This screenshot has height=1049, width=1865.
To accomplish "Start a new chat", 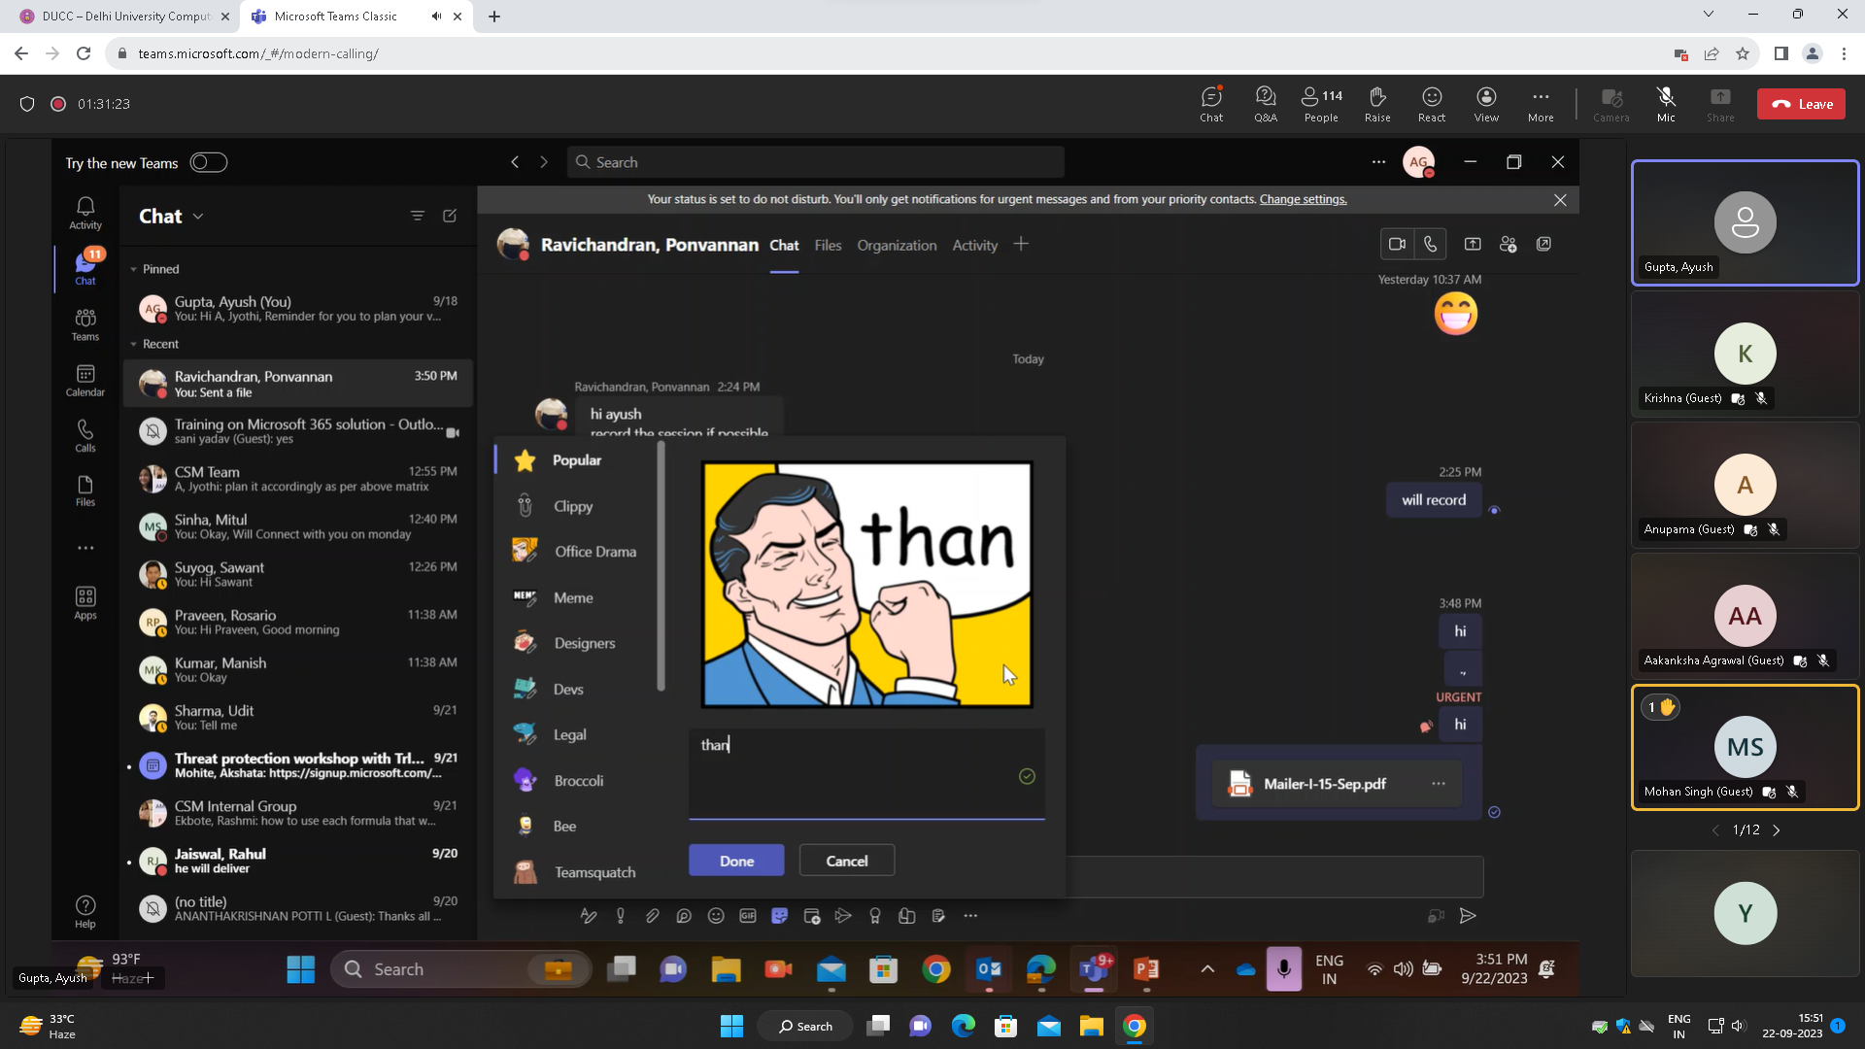I will [450, 216].
